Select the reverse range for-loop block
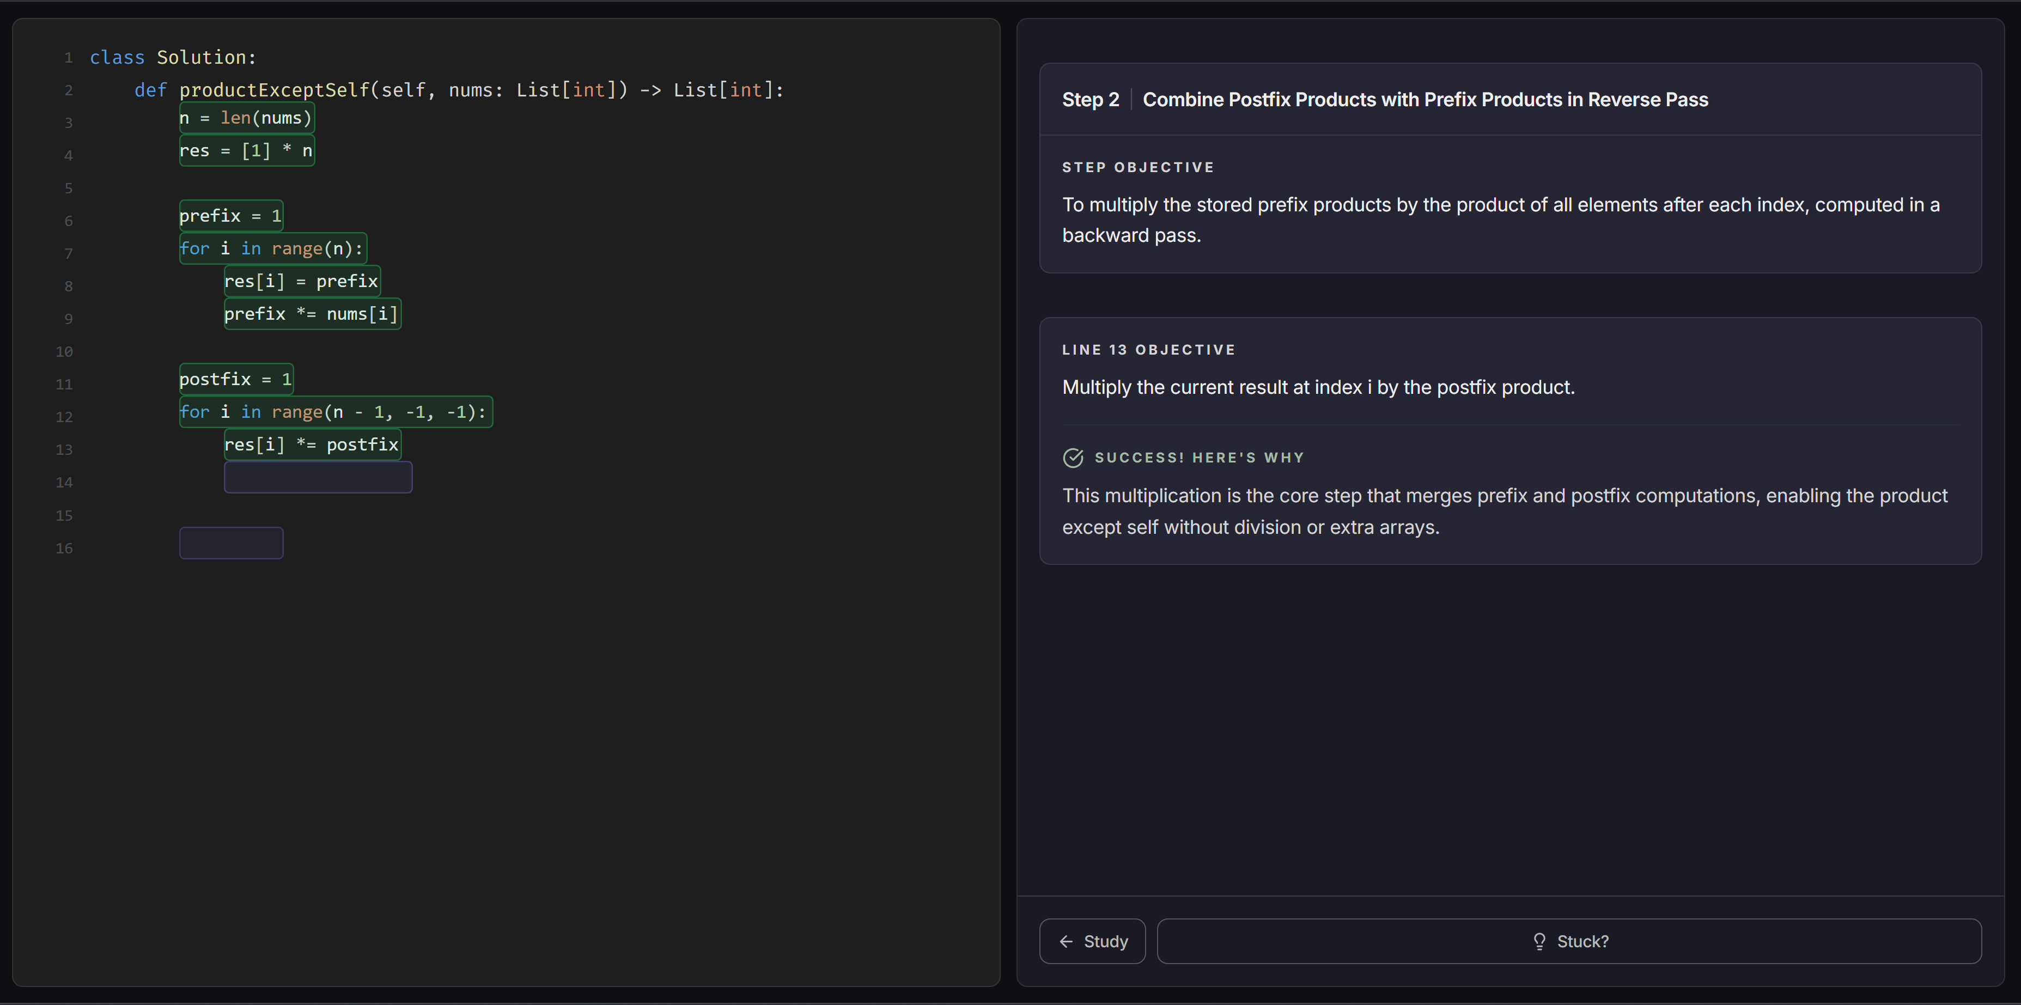The width and height of the screenshot is (2021, 1005). pyautogui.click(x=335, y=412)
